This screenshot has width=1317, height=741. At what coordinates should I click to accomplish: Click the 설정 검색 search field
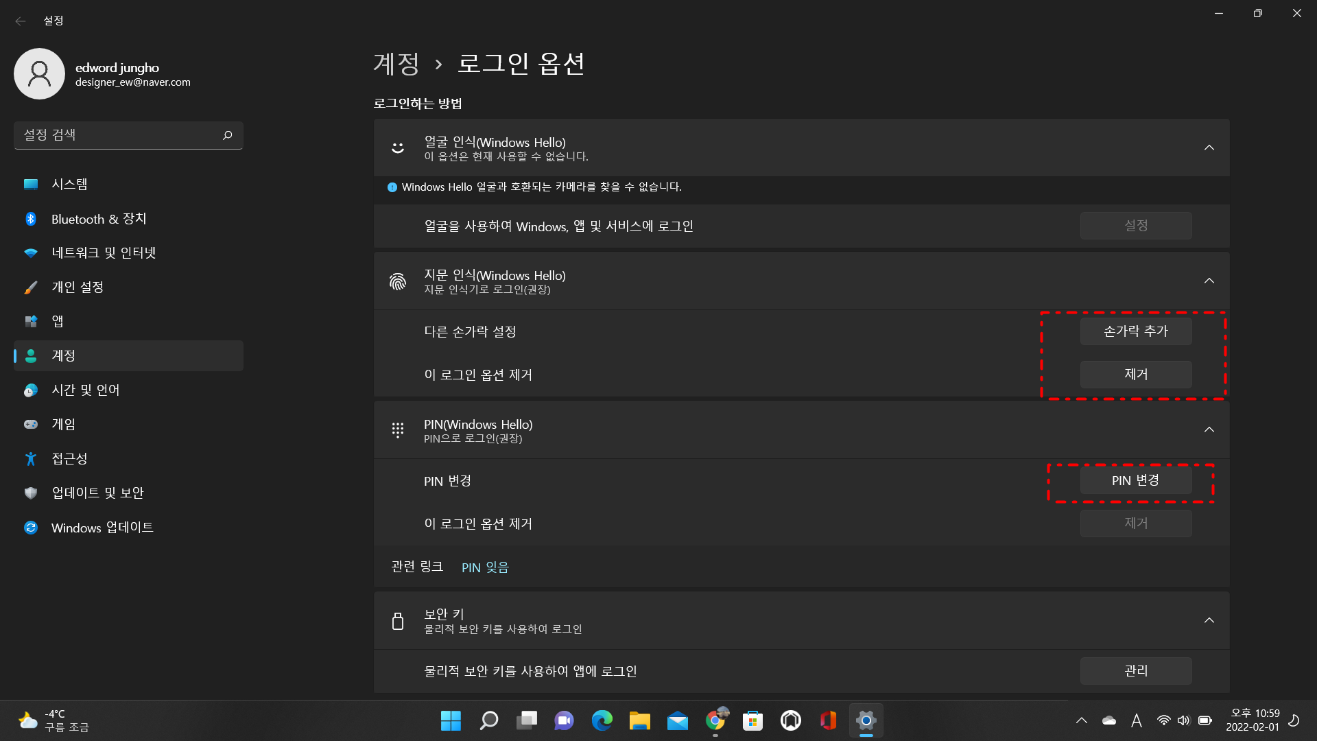click(x=117, y=135)
